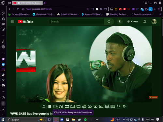Decrease playback speed with minus gauge

tap(84, 106)
